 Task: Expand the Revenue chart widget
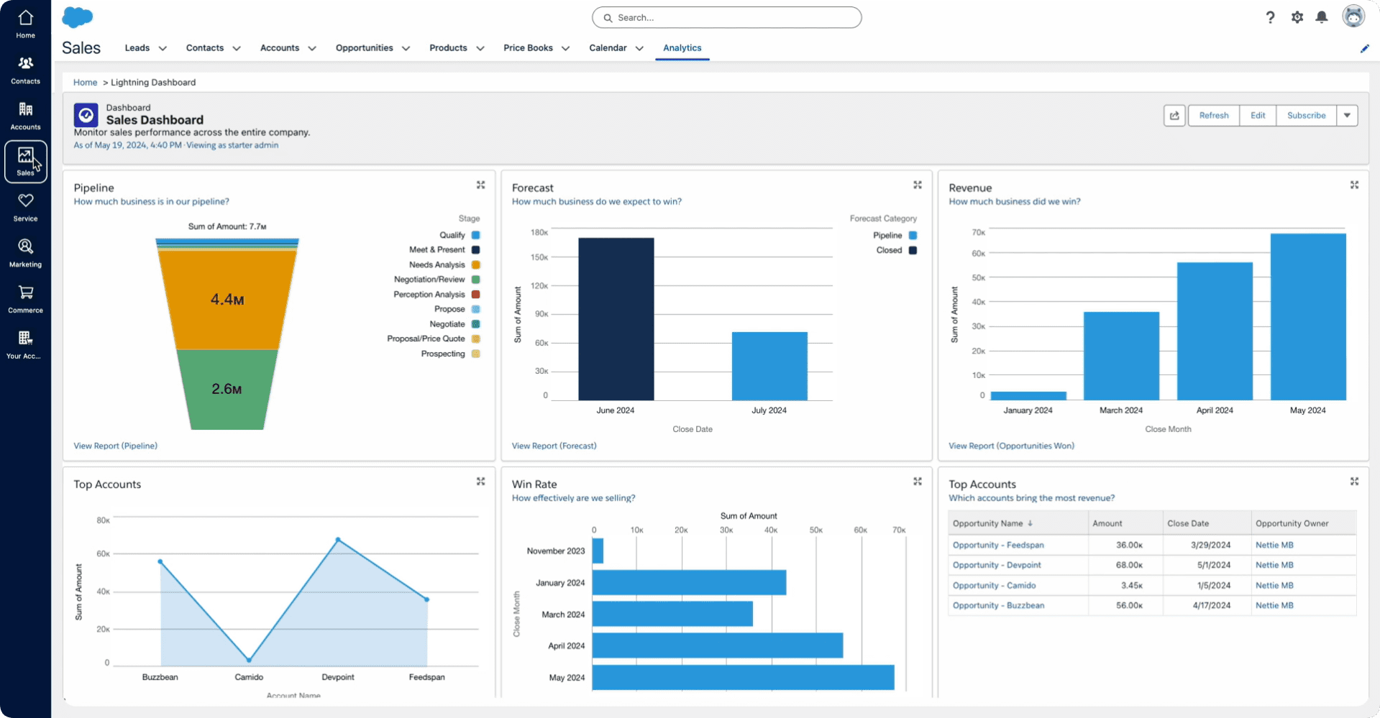tap(1354, 185)
